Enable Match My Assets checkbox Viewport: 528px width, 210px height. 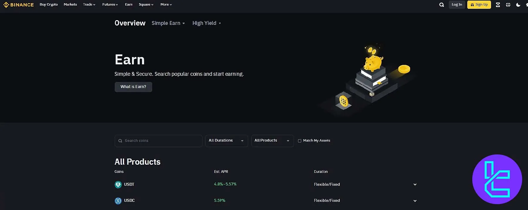[299, 141]
